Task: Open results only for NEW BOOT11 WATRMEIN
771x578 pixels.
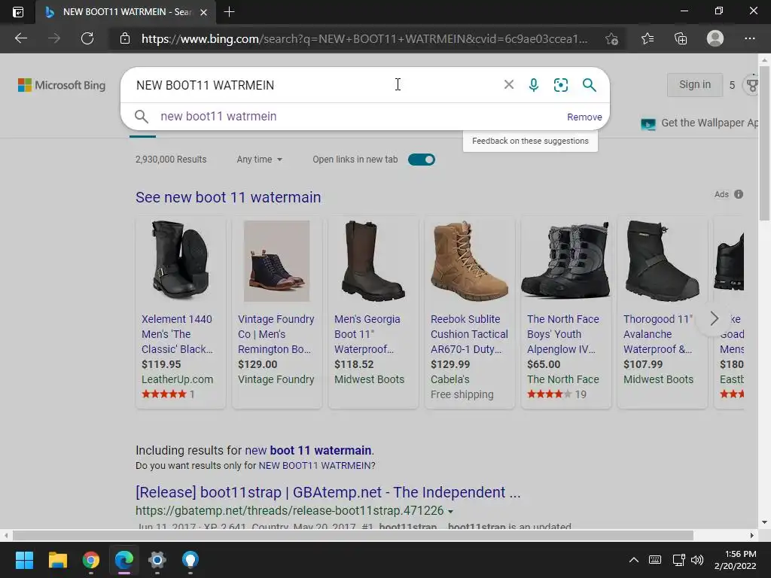Action: [x=317, y=465]
